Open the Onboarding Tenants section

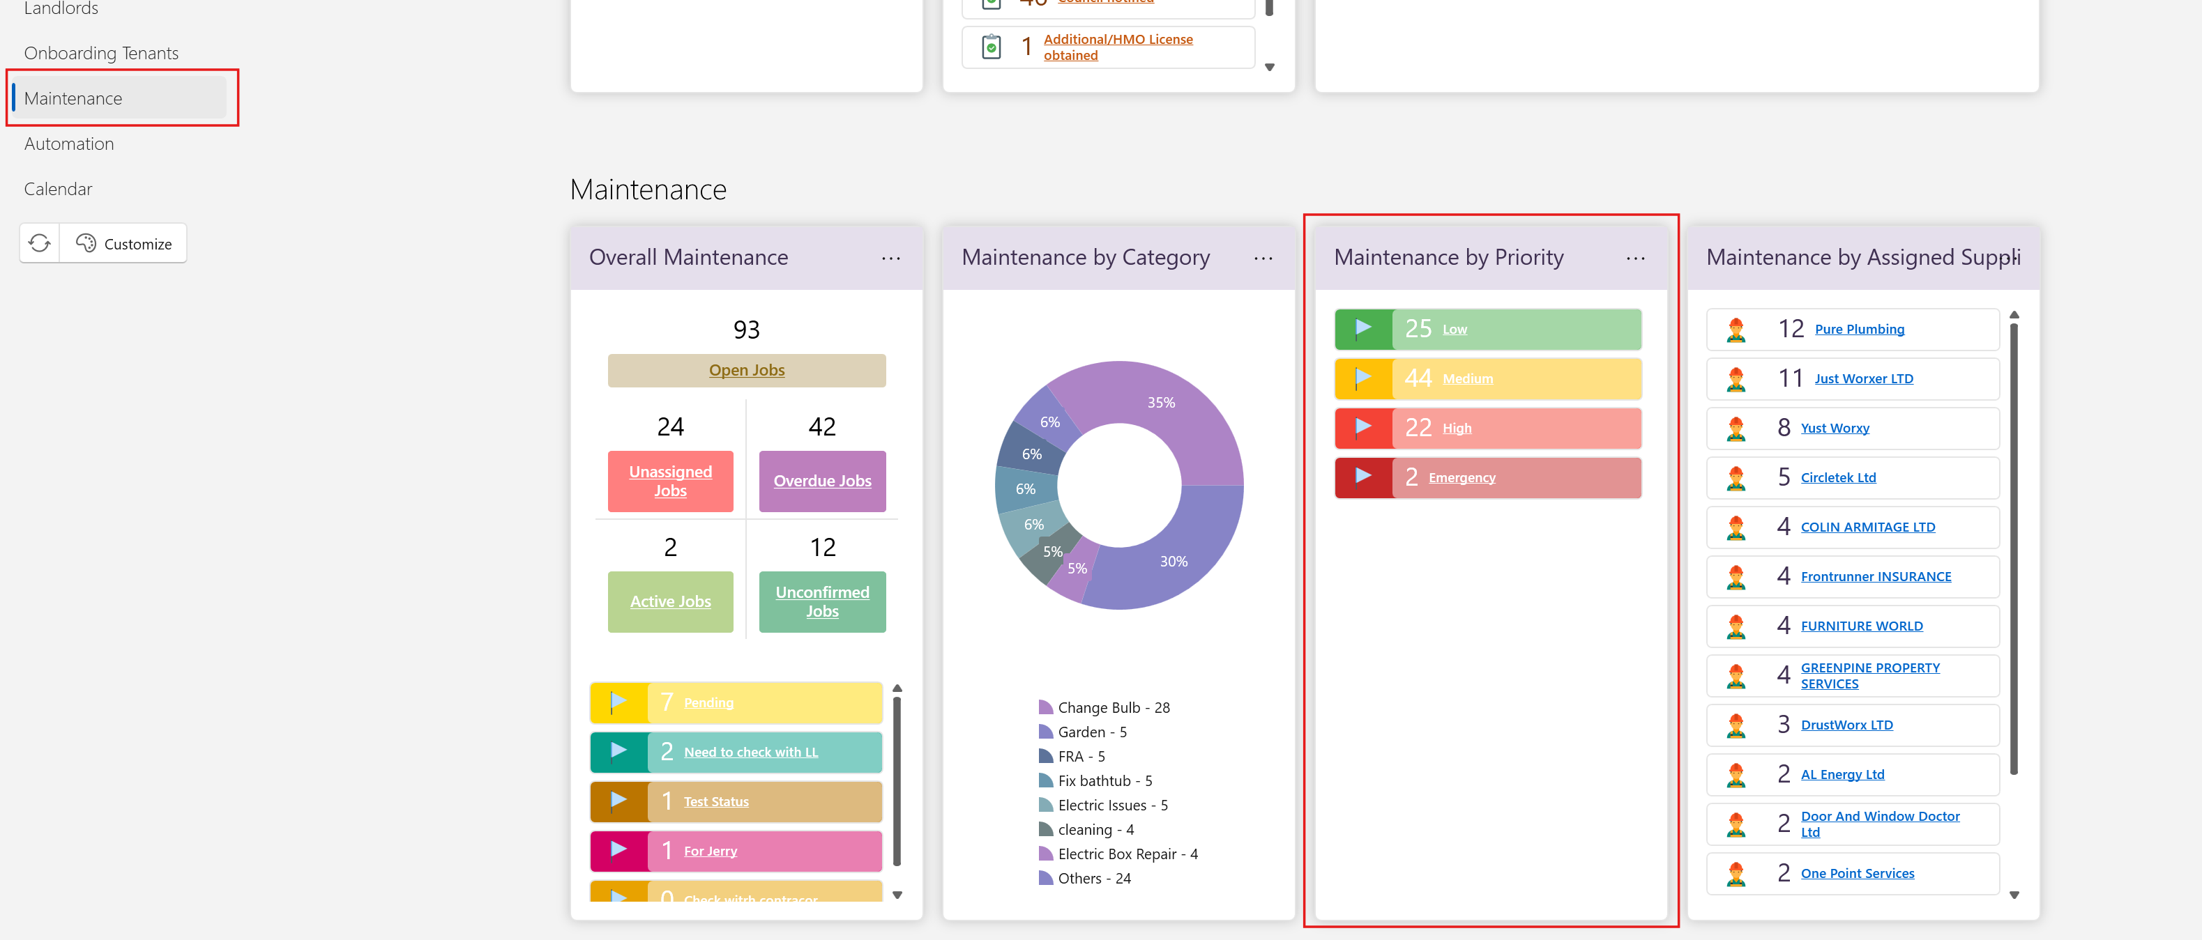click(x=102, y=53)
